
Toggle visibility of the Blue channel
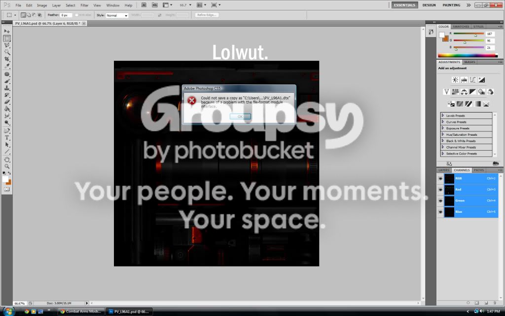click(440, 212)
